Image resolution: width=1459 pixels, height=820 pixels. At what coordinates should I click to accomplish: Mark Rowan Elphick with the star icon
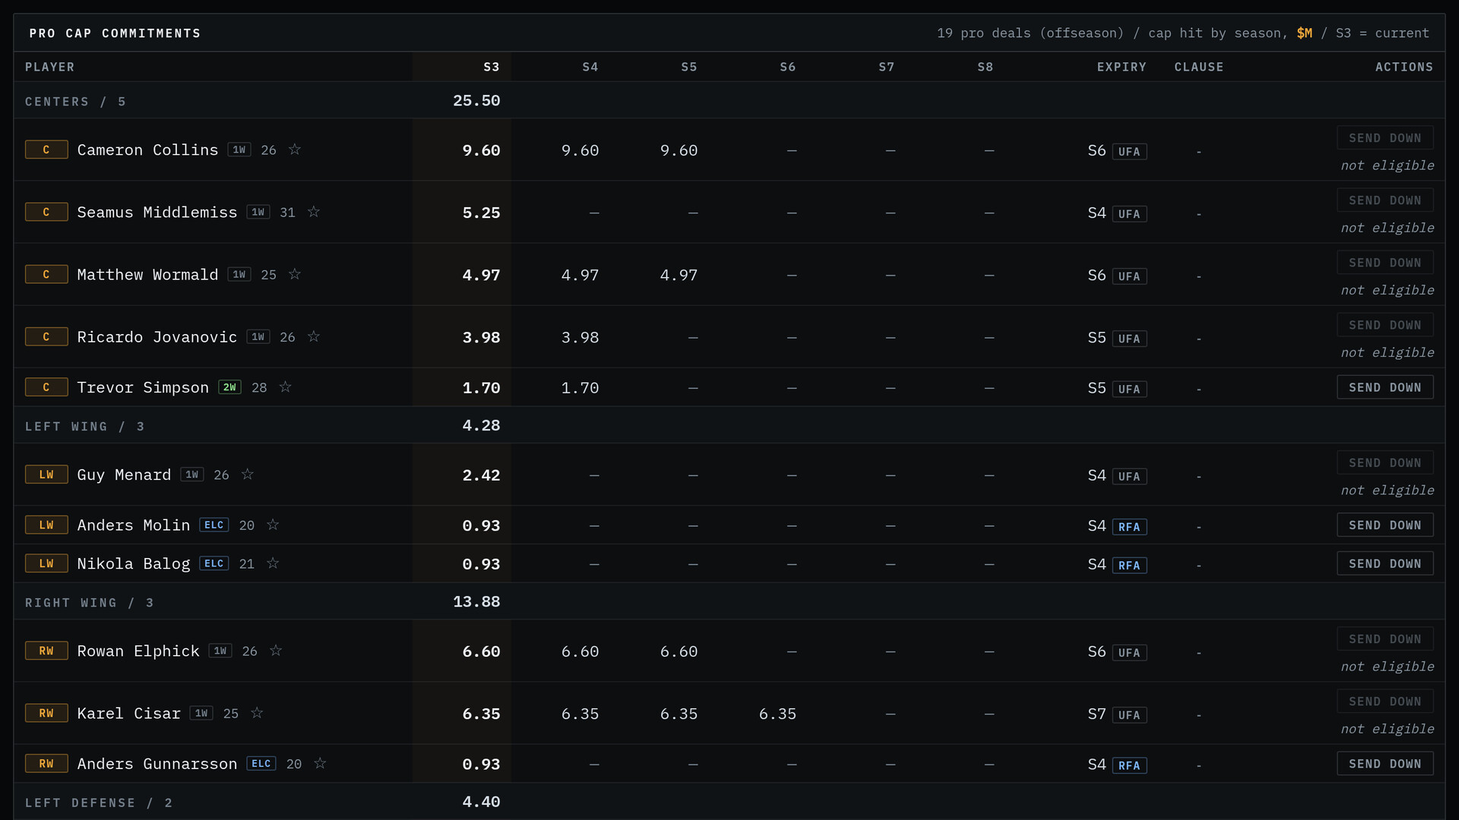(276, 651)
